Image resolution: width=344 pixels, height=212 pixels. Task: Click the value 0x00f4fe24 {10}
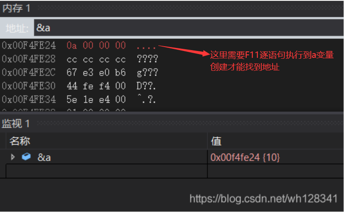pos(245,157)
